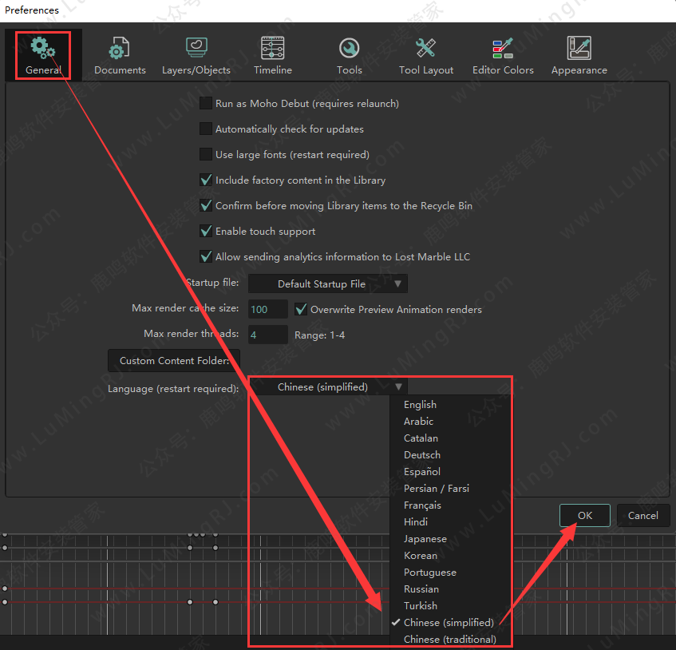Screen dimensions: 676x650
Task: Open the Tool Layout preferences icon
Action: (x=426, y=49)
